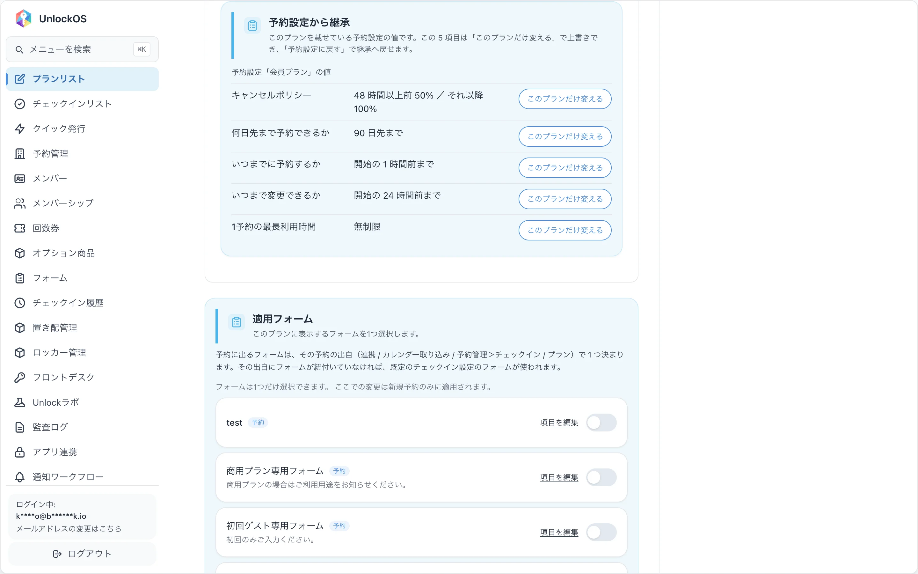Focus the メニューを検索 search field
The height and width of the screenshot is (574, 918).
[82, 49]
